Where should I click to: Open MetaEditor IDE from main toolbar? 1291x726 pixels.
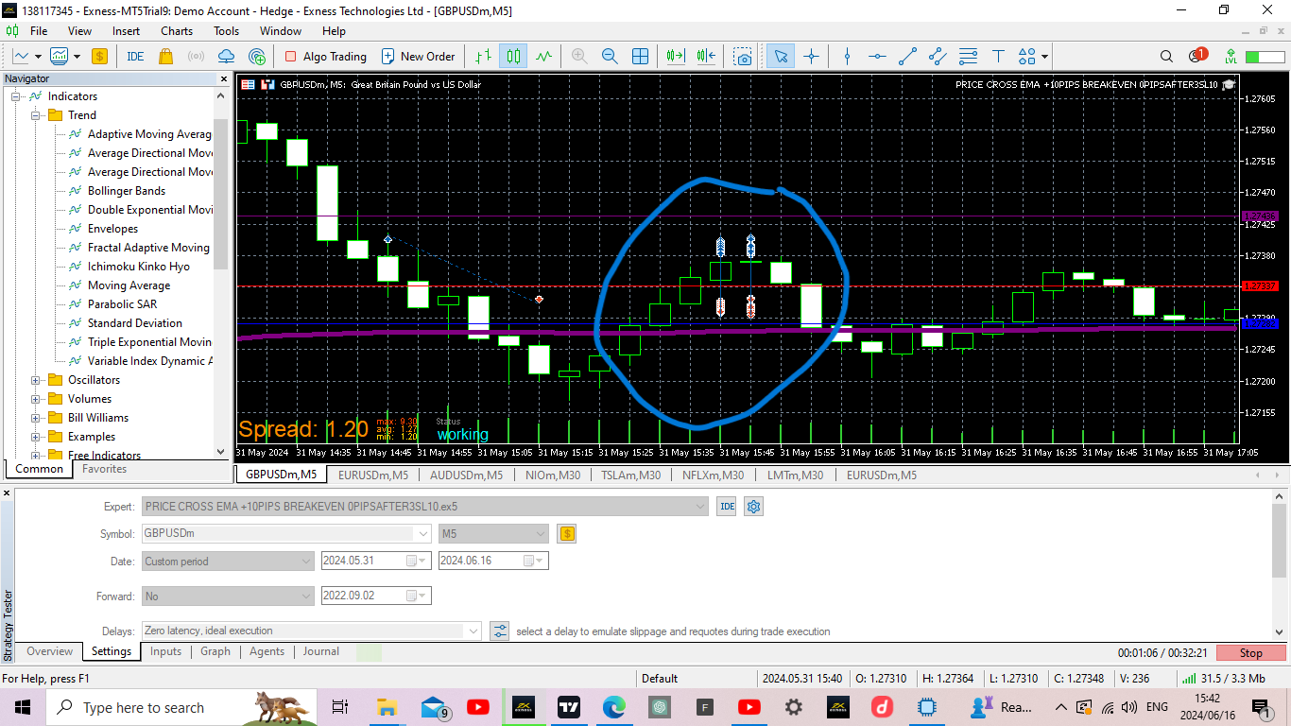pyautogui.click(x=135, y=57)
